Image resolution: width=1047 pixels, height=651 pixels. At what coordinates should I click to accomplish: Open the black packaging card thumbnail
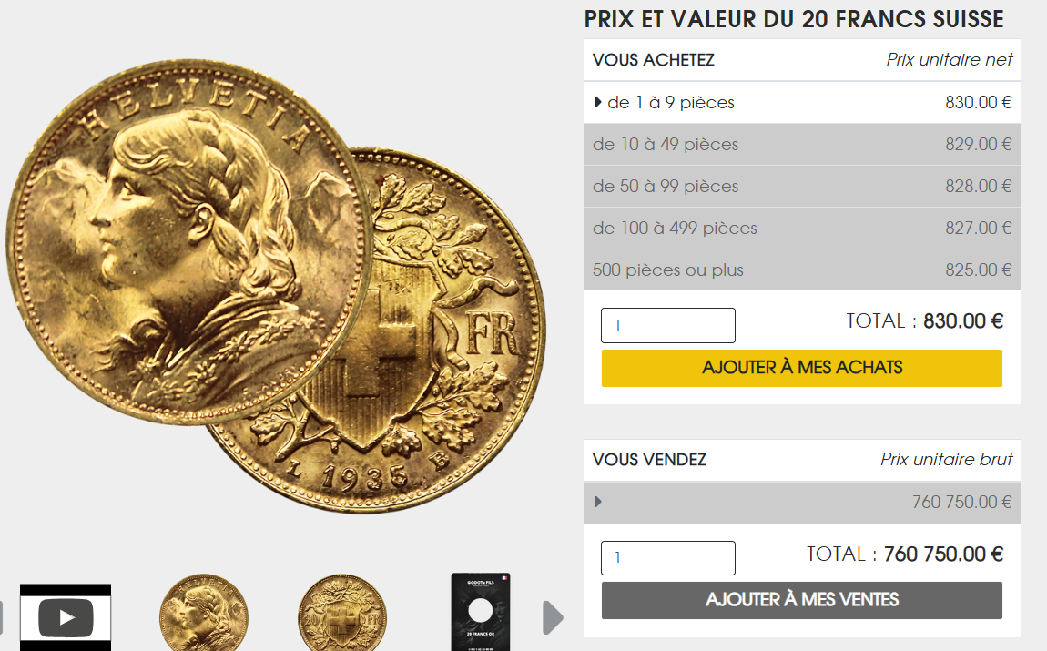point(481,612)
